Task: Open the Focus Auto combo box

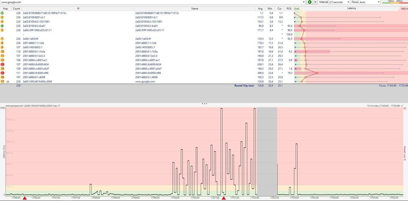Action: 370,2
